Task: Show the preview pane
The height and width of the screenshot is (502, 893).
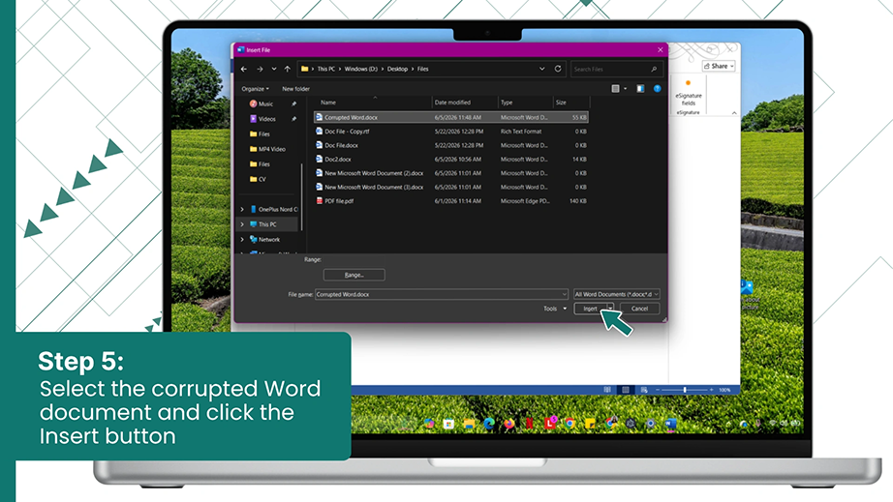Action: tap(641, 89)
